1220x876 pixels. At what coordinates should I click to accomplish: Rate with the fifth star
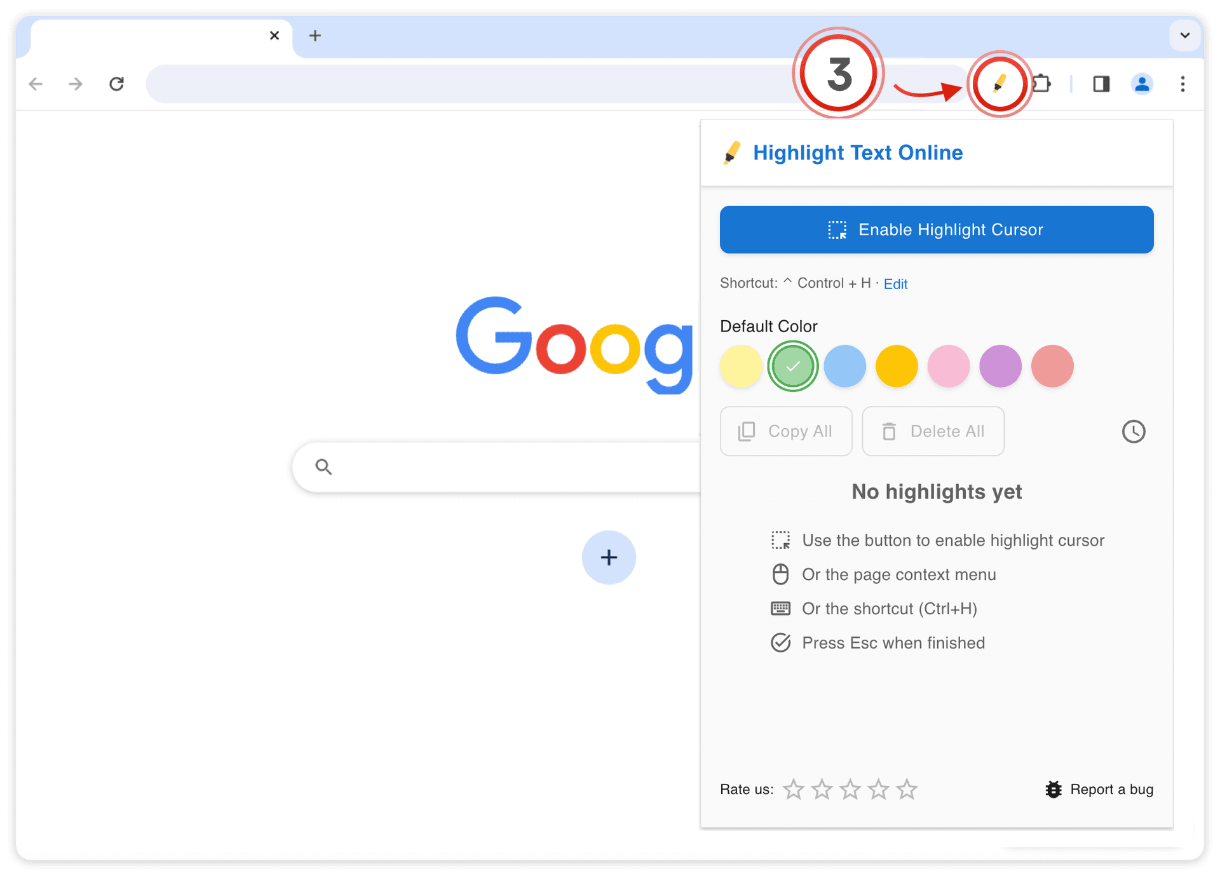(x=907, y=789)
